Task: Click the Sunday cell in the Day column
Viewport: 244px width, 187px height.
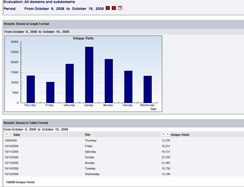Action: coord(90,157)
